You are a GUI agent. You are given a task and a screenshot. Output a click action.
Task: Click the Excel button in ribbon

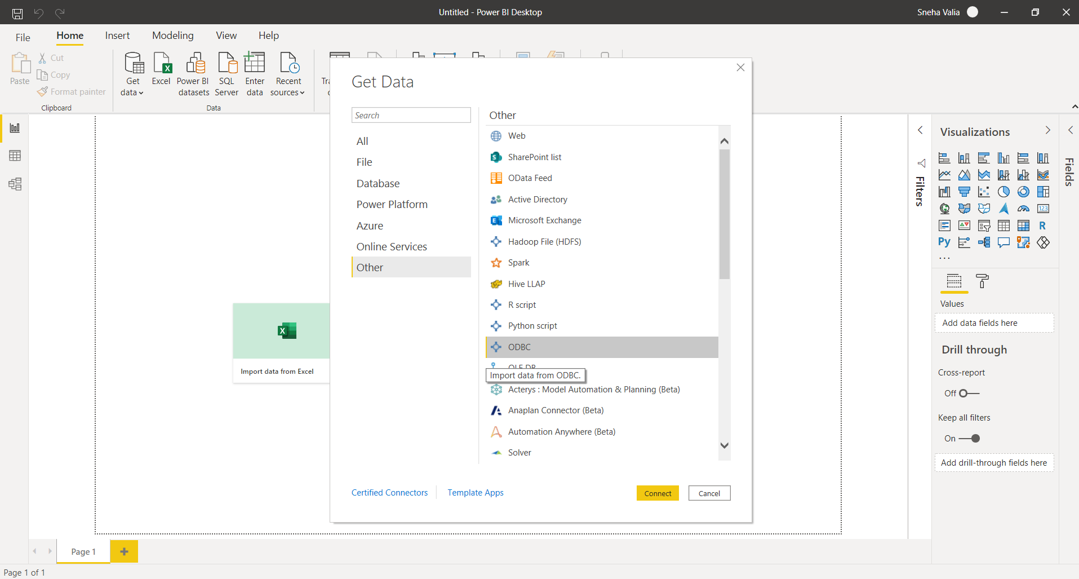coord(161,69)
